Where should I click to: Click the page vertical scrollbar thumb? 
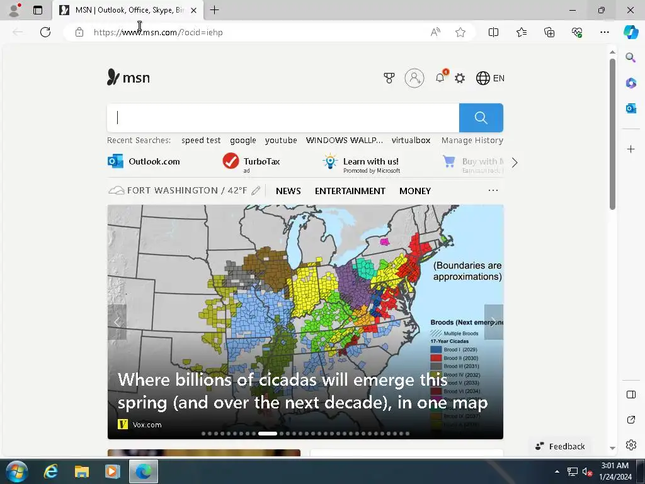pos(612,134)
